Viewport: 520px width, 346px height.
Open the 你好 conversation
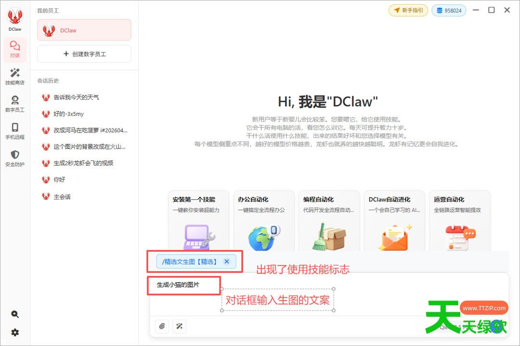point(84,180)
